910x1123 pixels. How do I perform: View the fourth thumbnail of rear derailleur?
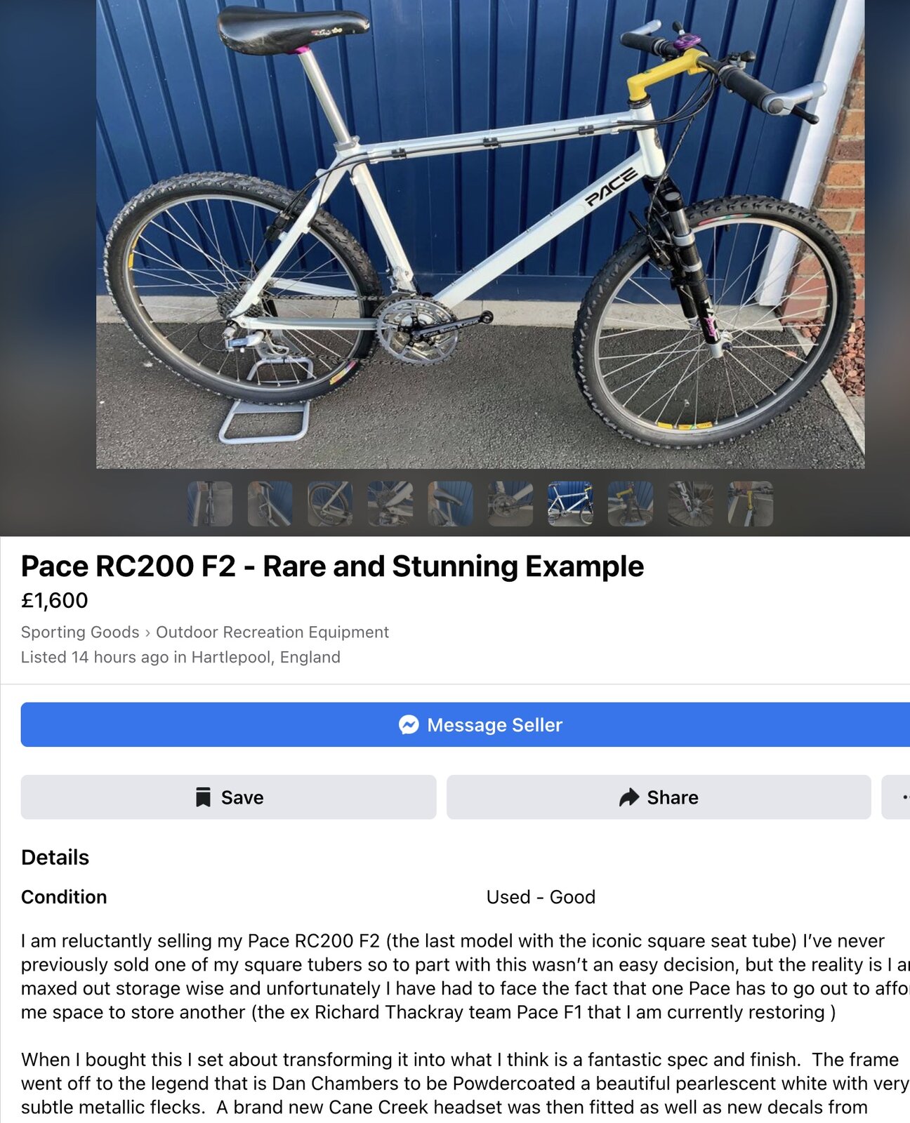coord(390,504)
